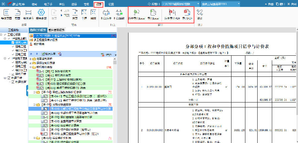
Task: Open the 设置 ribbon tab
Action: [x=111, y=4]
